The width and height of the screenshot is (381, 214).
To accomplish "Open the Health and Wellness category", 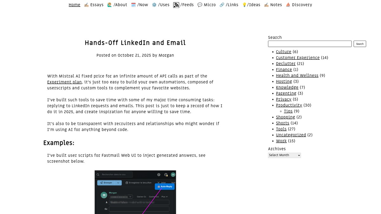I will click(x=297, y=75).
